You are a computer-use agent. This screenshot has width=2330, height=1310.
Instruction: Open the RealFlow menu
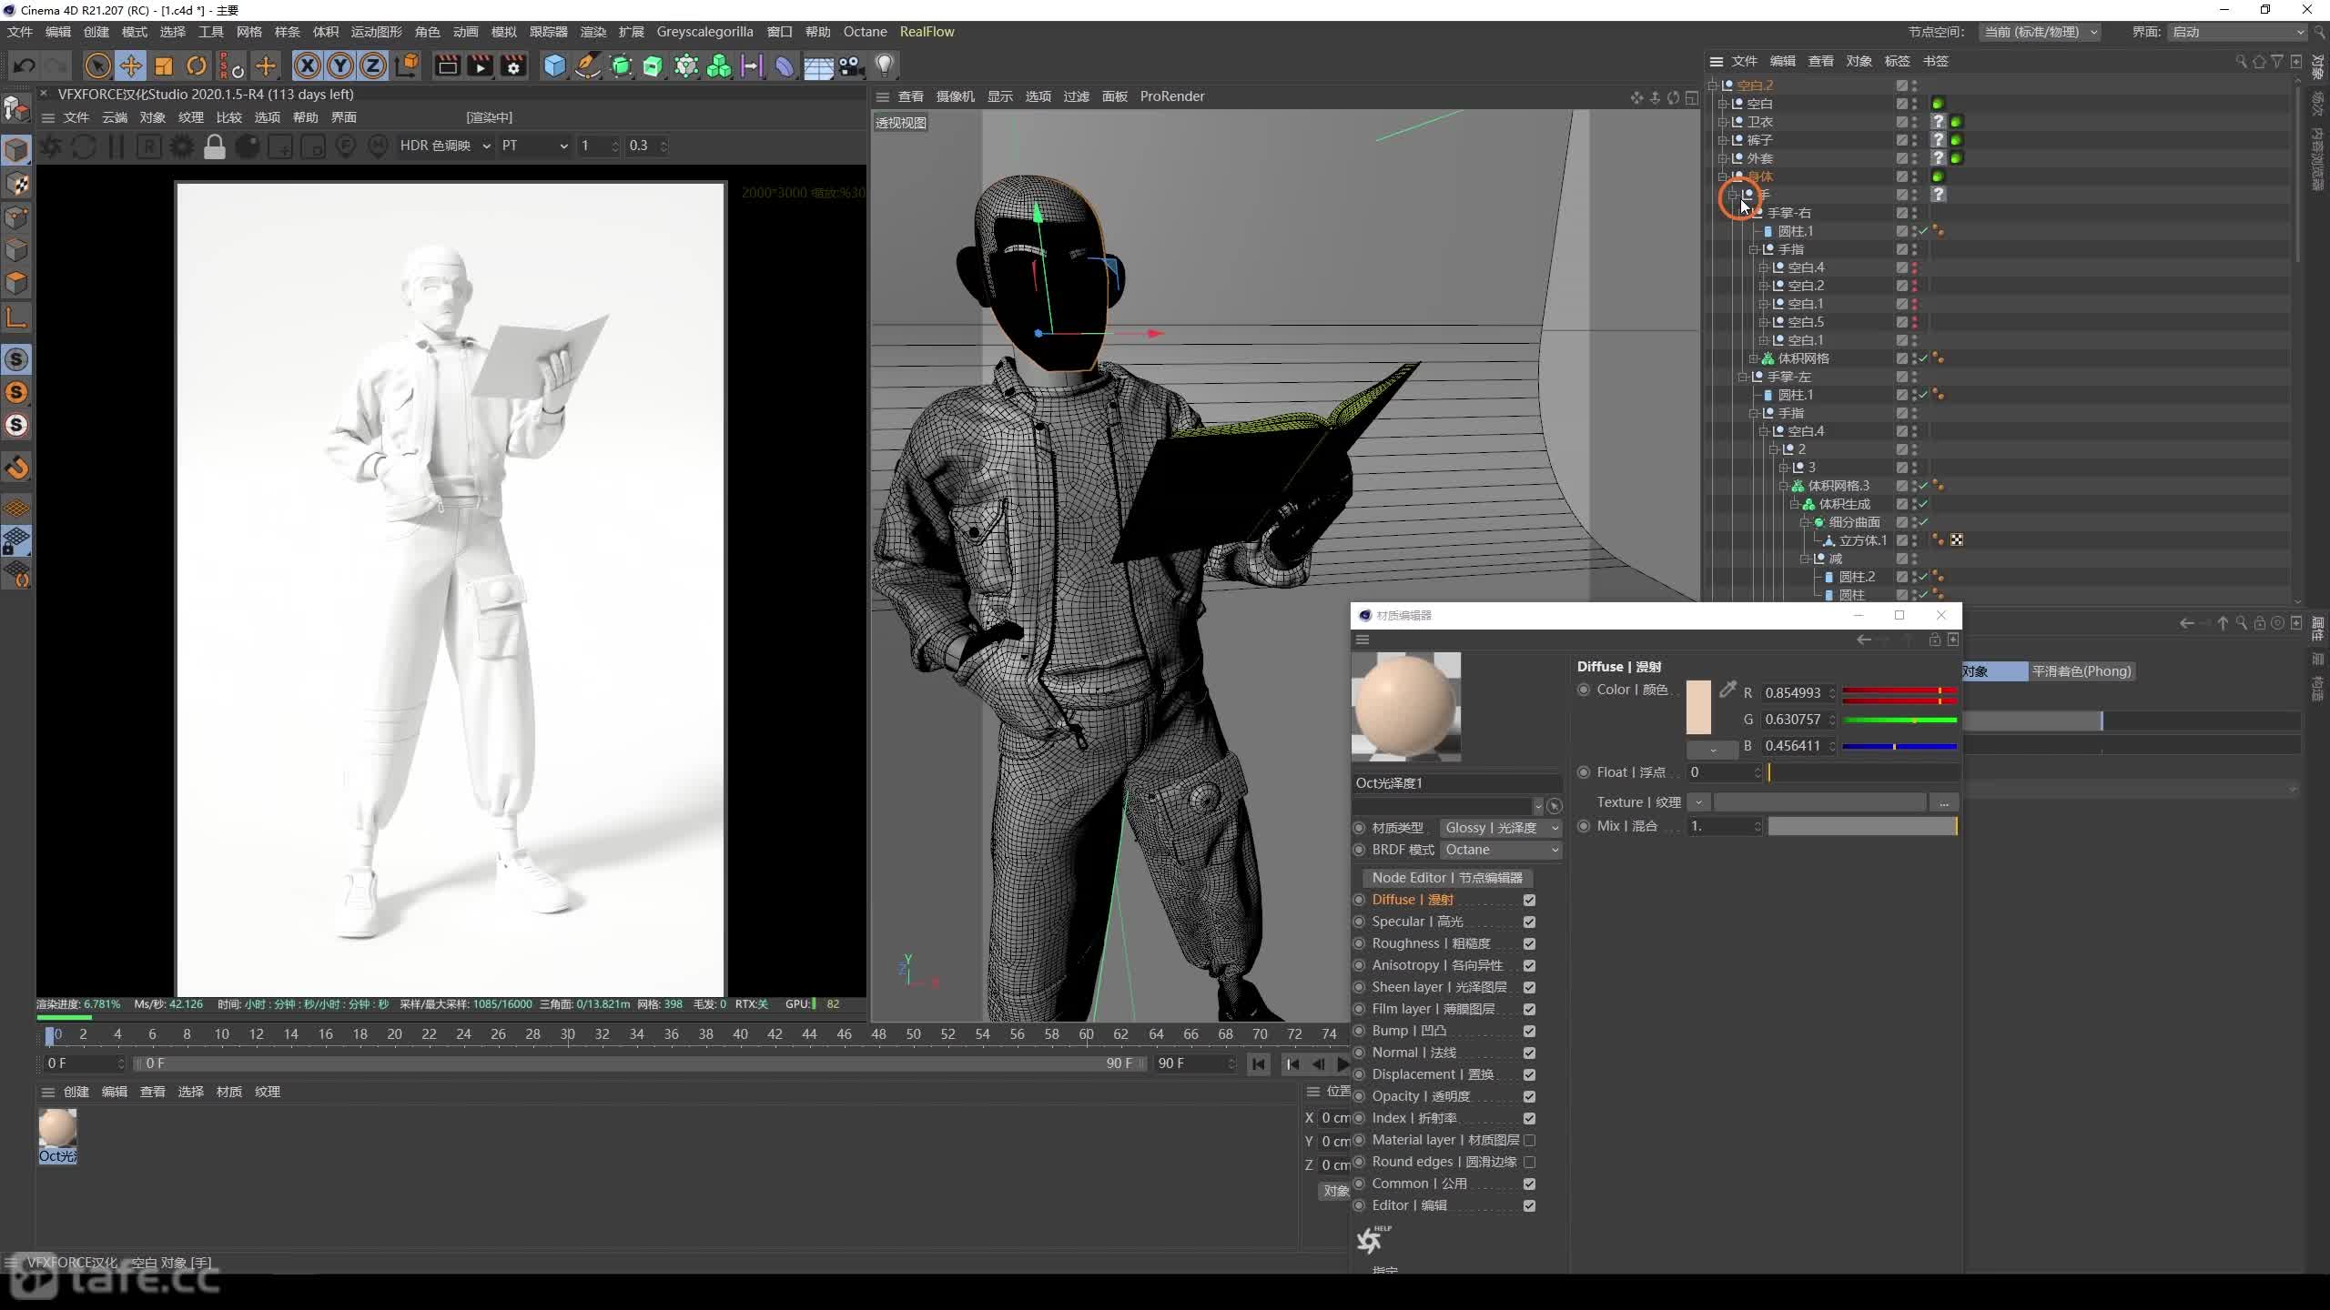point(927,32)
